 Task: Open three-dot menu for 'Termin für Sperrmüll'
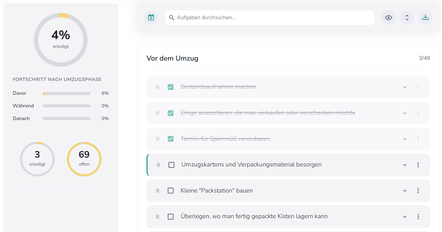click(x=418, y=139)
